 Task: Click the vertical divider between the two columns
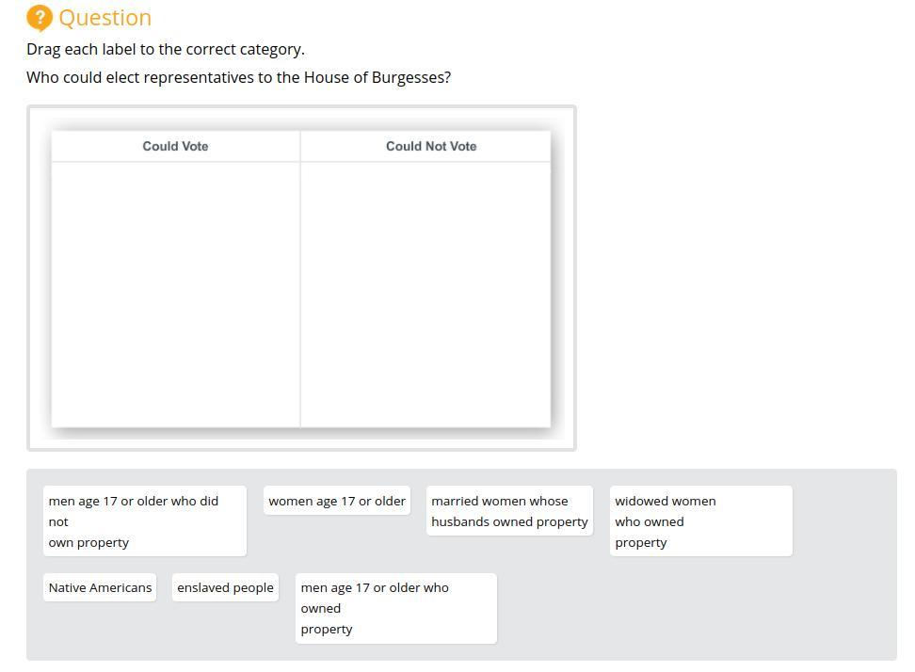300,294
